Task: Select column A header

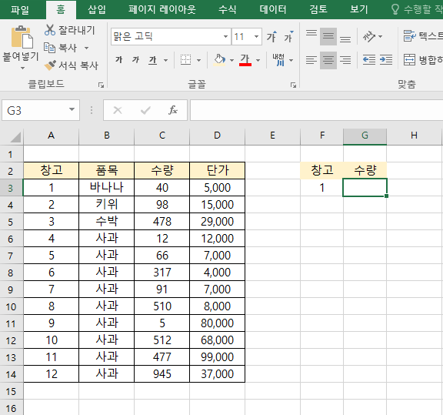Action: click(51, 136)
